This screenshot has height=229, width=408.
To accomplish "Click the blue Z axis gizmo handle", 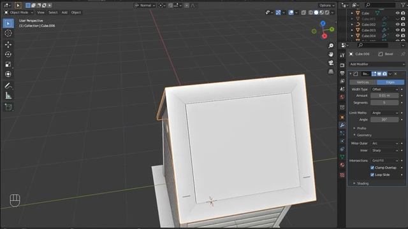I will (323, 24).
